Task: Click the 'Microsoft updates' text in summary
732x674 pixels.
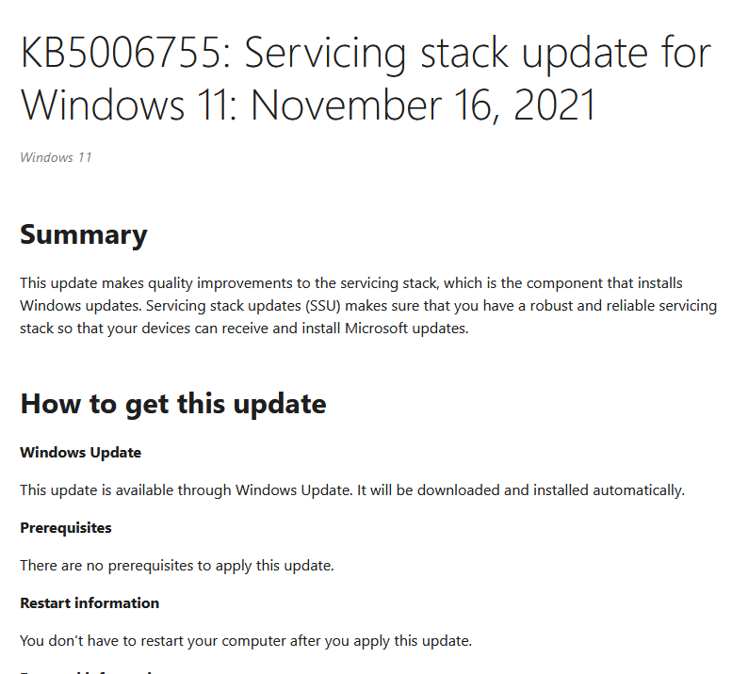Action: click(406, 329)
